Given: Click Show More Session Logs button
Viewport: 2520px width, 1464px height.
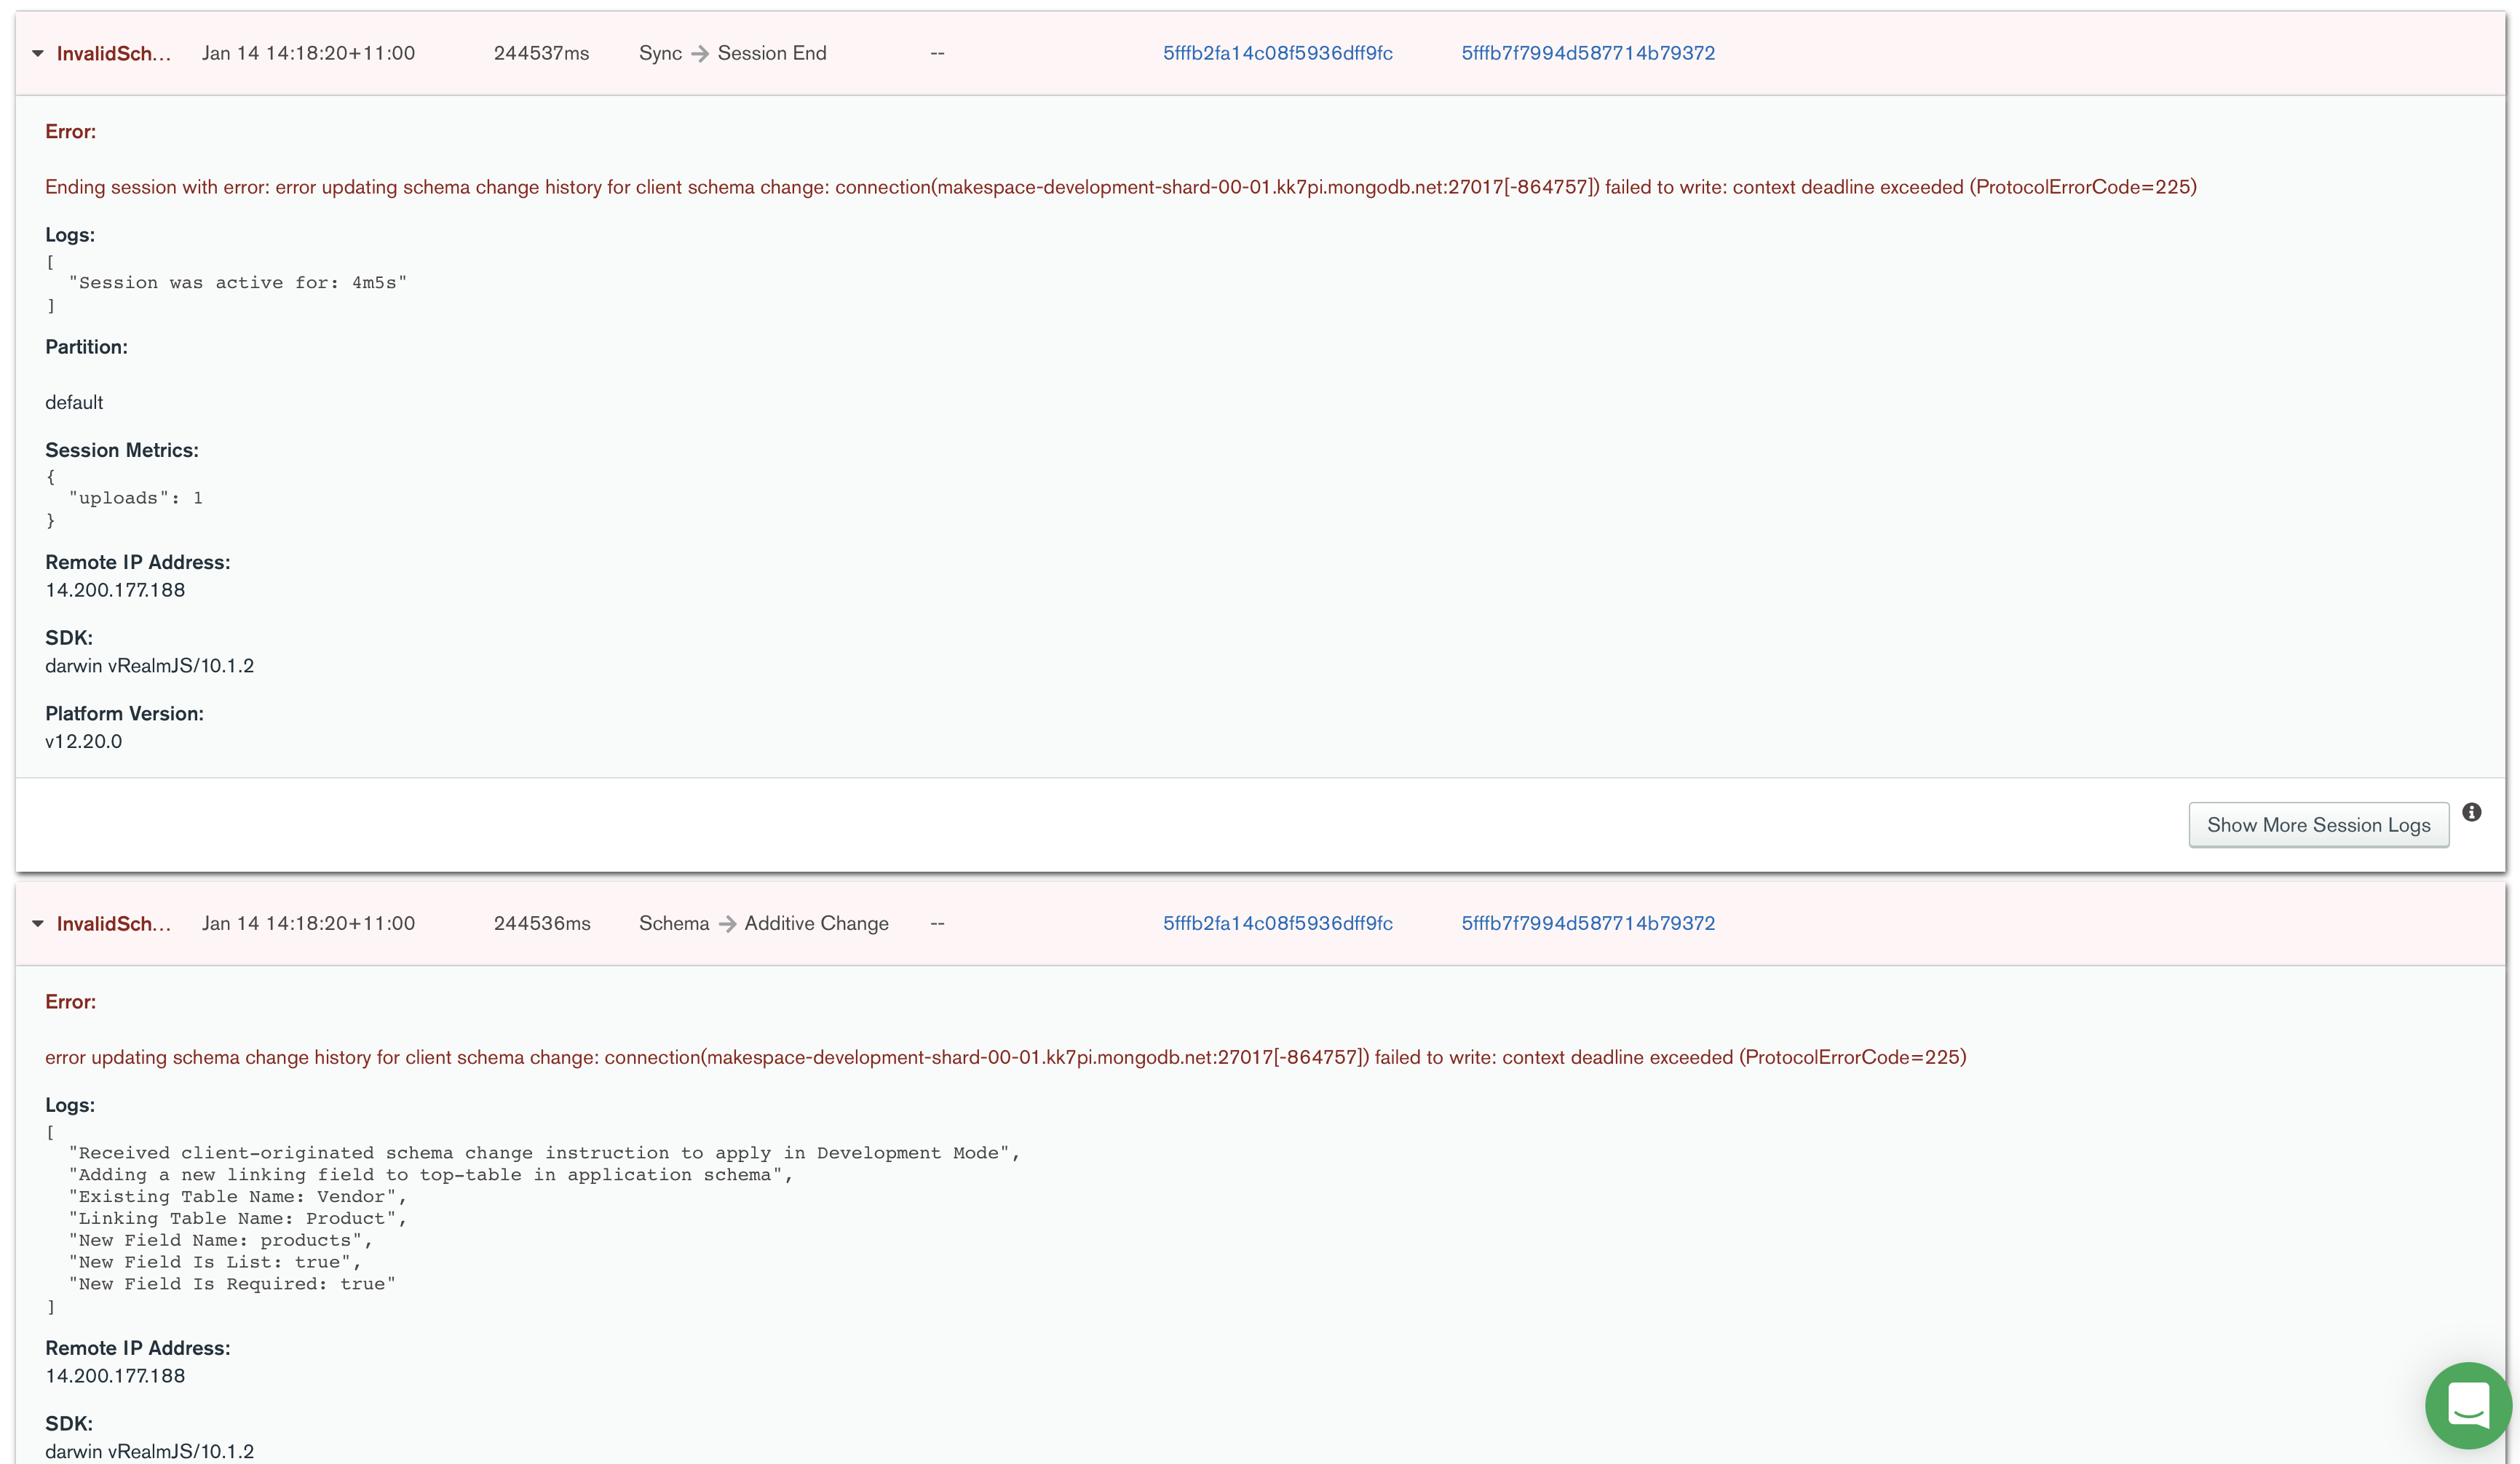Looking at the screenshot, I should pyautogui.click(x=2318, y=825).
